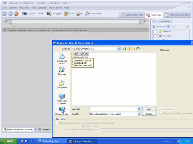Select folder 20041003.001
This screenshot has height=144, width=193.
pyautogui.click(x=80, y=54)
